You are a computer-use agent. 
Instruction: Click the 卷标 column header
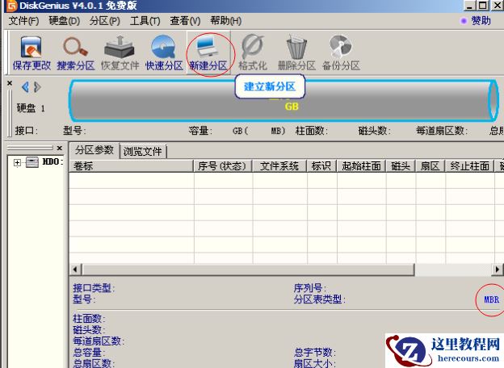[131, 166]
